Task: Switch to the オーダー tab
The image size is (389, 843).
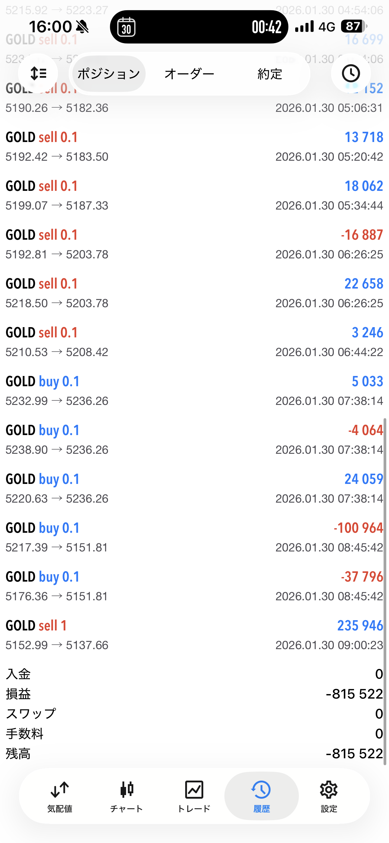Action: pyautogui.click(x=189, y=74)
